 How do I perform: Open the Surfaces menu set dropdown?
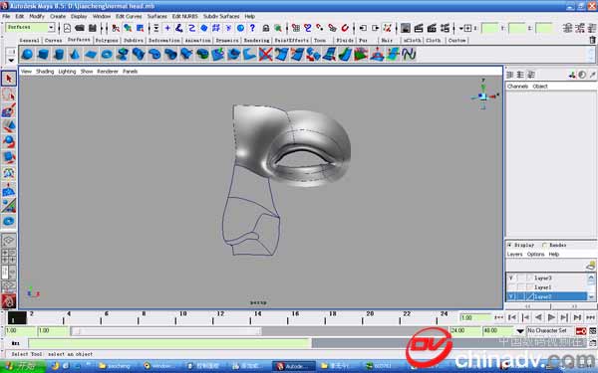coord(30,28)
